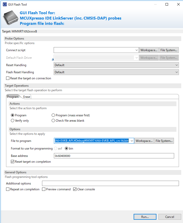
Task: Open the Connect script dropdown arrow
Action: point(136,50)
